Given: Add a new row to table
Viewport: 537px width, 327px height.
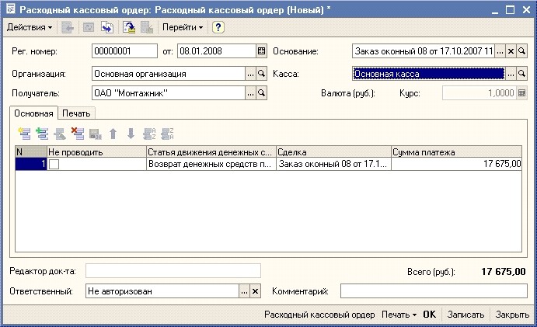Looking at the screenshot, I should (x=24, y=133).
